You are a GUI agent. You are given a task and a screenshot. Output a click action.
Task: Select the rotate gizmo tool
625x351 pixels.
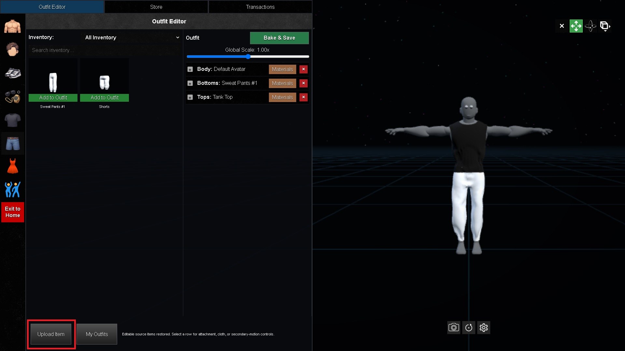590,26
